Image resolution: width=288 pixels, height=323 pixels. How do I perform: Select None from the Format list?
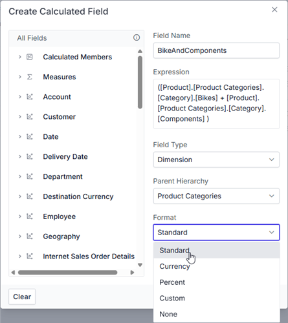point(217,314)
